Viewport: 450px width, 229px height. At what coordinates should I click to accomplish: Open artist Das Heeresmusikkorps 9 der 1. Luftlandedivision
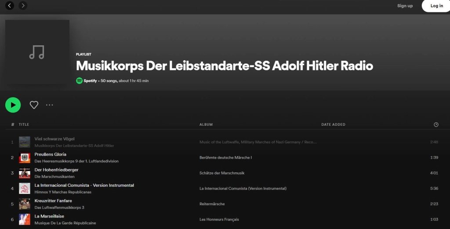click(76, 161)
